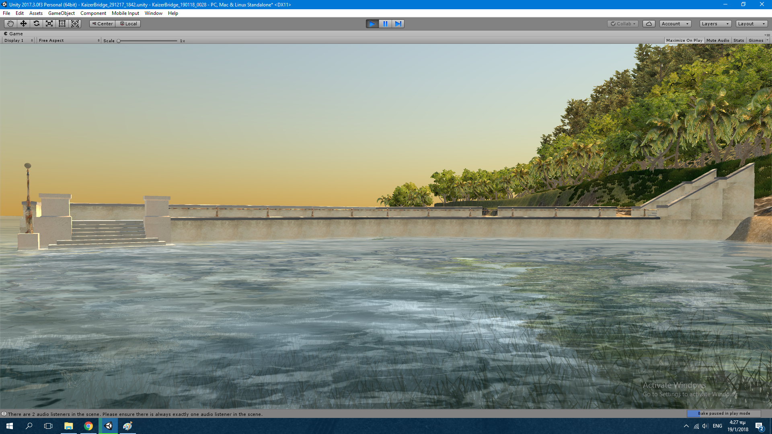Select the Scale tool
This screenshot has height=434, width=772.
click(49, 24)
